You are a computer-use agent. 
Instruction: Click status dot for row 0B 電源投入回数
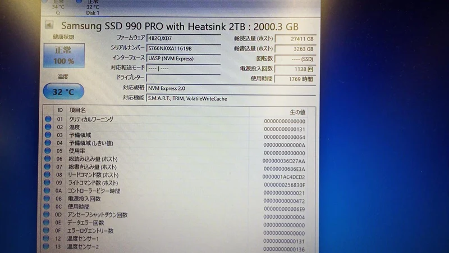47,198
